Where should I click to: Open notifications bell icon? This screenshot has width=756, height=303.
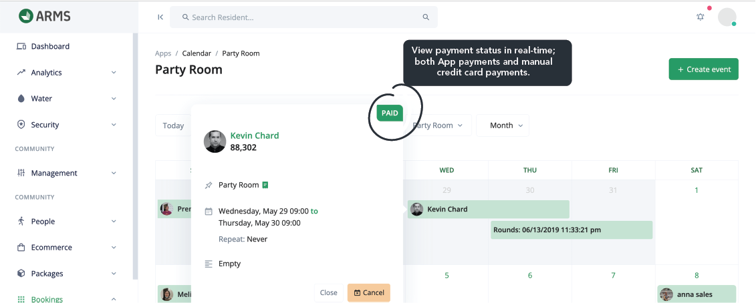(700, 17)
